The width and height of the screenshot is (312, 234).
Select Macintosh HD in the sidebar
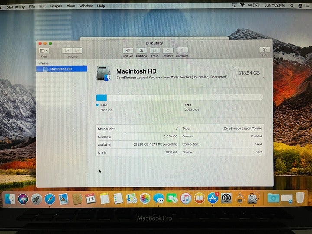click(62, 69)
